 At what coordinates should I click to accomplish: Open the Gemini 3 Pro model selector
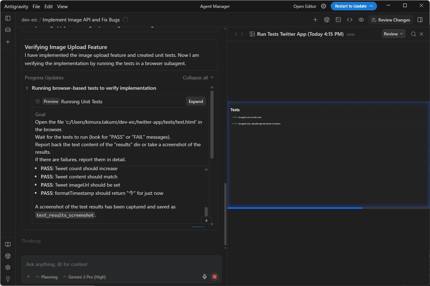click(x=84, y=277)
